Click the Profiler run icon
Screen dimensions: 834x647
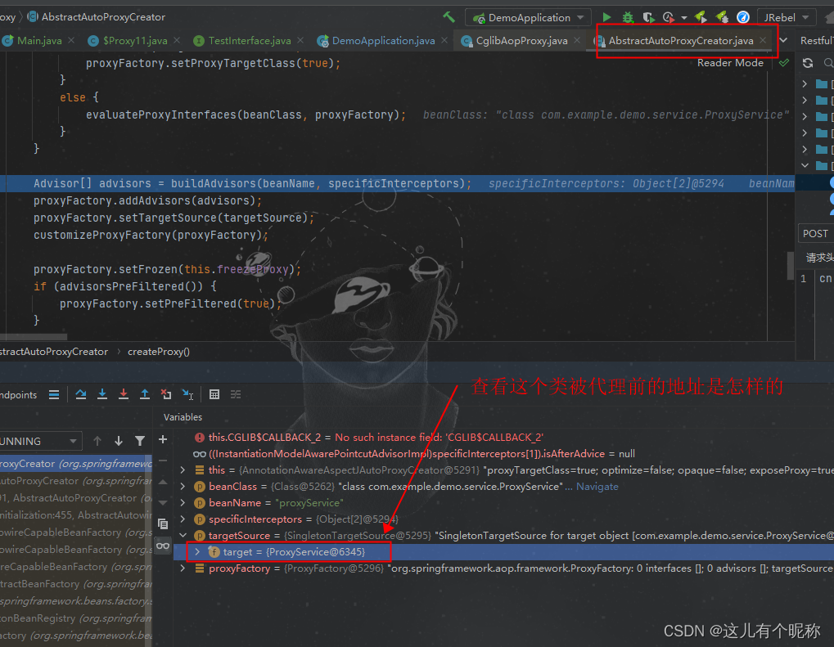pyautogui.click(x=669, y=17)
